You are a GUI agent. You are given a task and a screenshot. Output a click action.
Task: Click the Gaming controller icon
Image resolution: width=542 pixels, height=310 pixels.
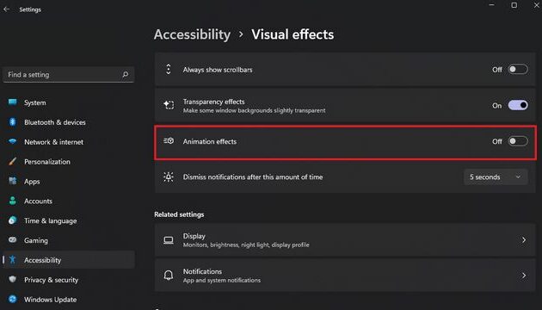(x=12, y=239)
